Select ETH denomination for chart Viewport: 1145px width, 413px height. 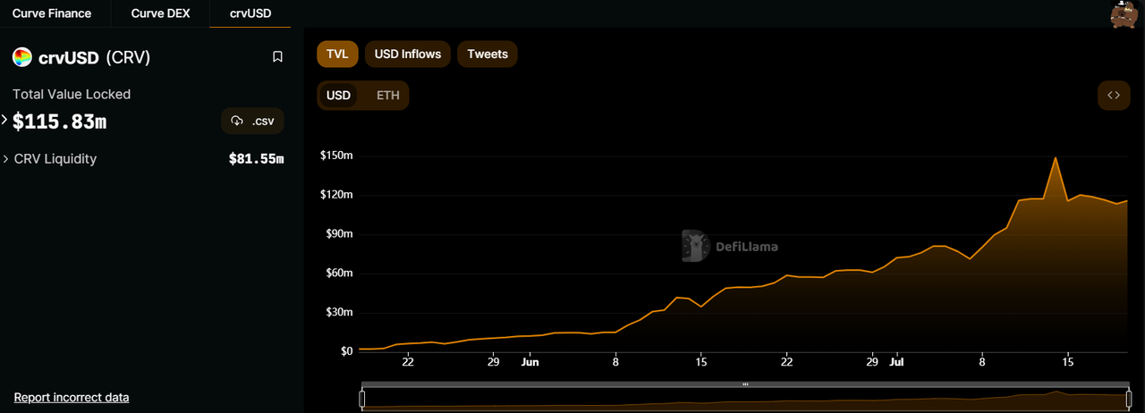coord(388,96)
